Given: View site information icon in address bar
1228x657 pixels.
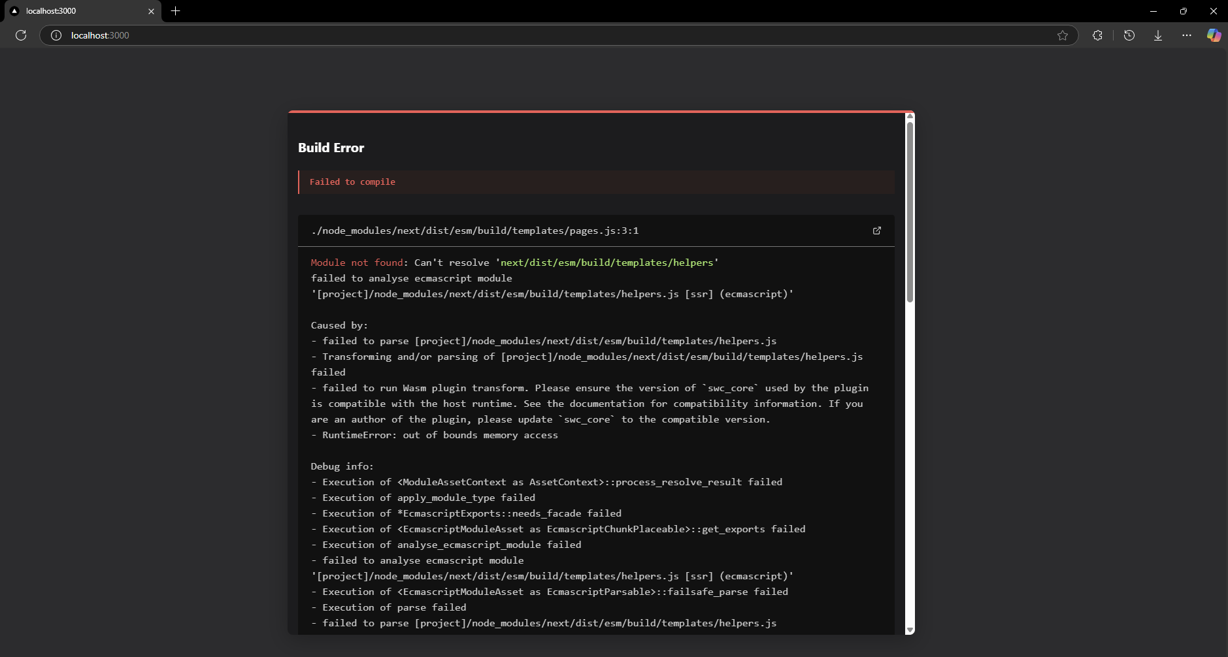Looking at the screenshot, I should (x=56, y=35).
